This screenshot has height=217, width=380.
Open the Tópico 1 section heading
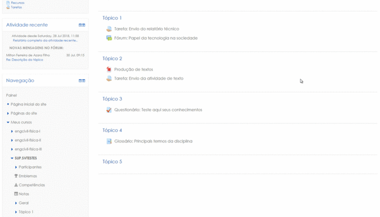(x=112, y=18)
